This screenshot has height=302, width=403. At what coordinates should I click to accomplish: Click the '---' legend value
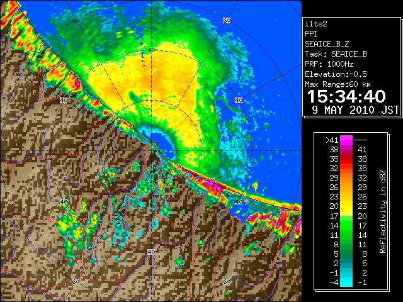pos(360,140)
